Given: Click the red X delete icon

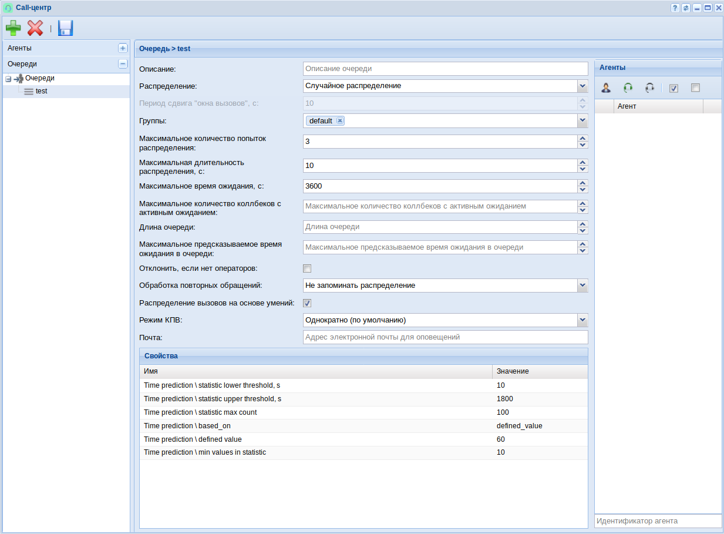Looking at the screenshot, I should pos(35,28).
